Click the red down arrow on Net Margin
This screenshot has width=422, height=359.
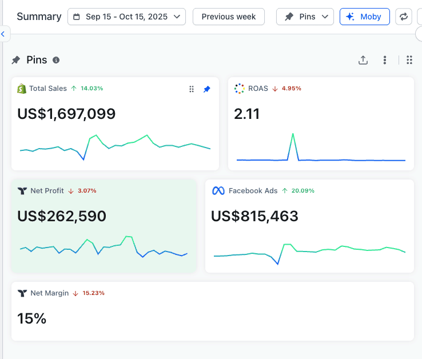pos(75,293)
